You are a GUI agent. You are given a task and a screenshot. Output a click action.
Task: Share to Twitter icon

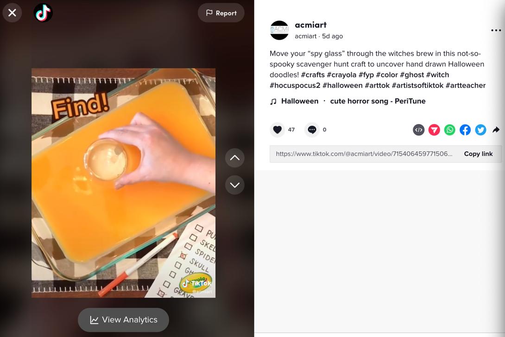point(480,130)
